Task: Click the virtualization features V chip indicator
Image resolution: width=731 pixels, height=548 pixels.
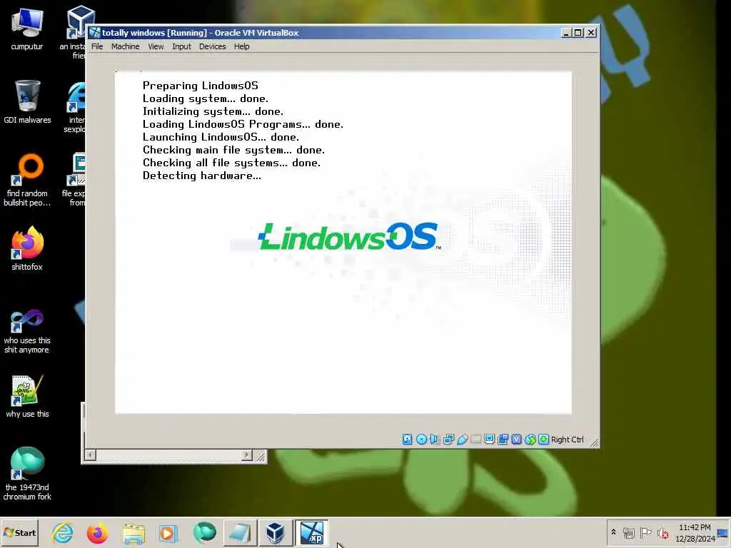Action: coord(516,440)
